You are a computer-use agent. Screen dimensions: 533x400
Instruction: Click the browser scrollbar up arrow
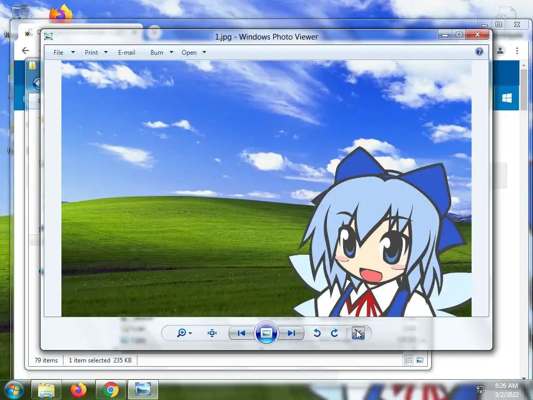point(524,65)
